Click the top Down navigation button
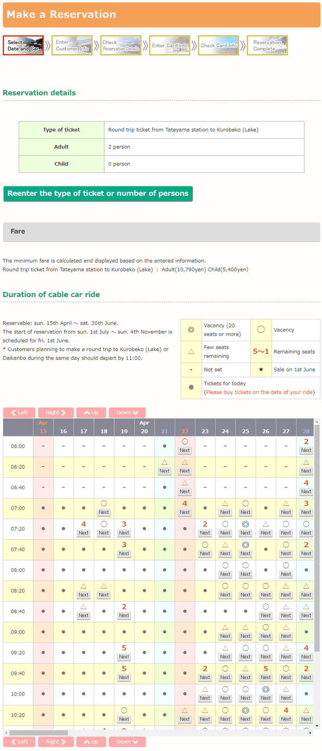Viewport: 322px width, 751px height. click(127, 412)
